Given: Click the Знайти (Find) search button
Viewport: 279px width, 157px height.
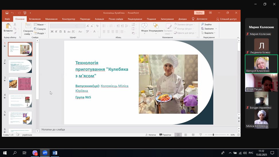Looking at the screenshot, I should coord(206,24).
